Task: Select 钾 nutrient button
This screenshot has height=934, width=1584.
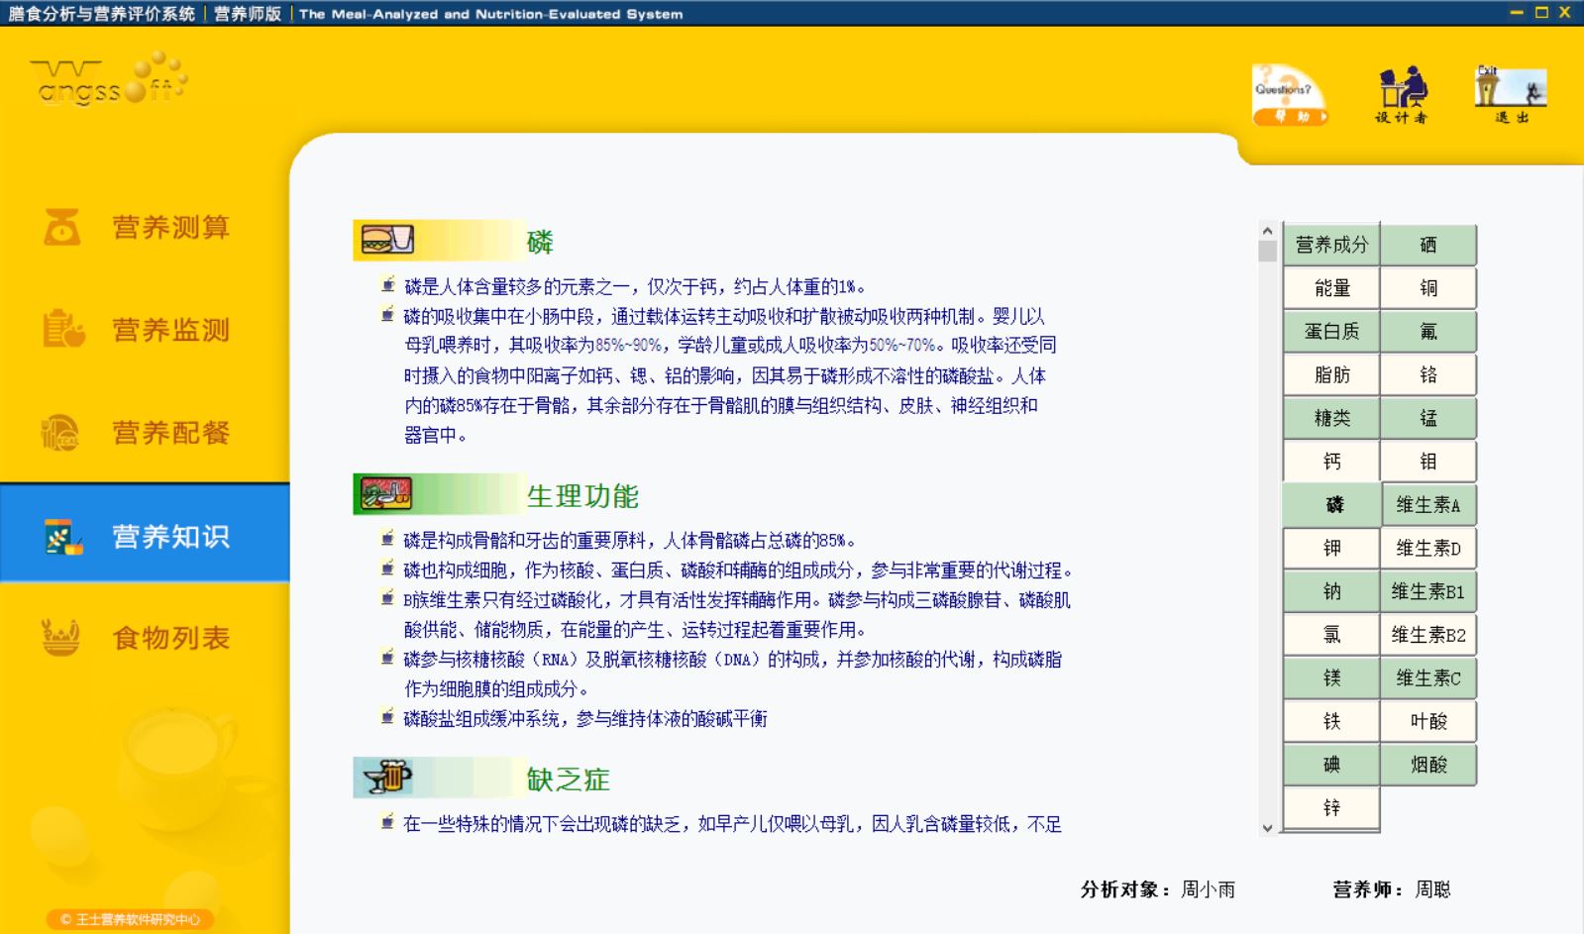Action: pos(1331,548)
